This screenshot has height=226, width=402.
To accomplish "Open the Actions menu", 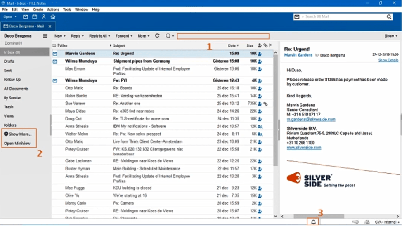I will (53, 9).
